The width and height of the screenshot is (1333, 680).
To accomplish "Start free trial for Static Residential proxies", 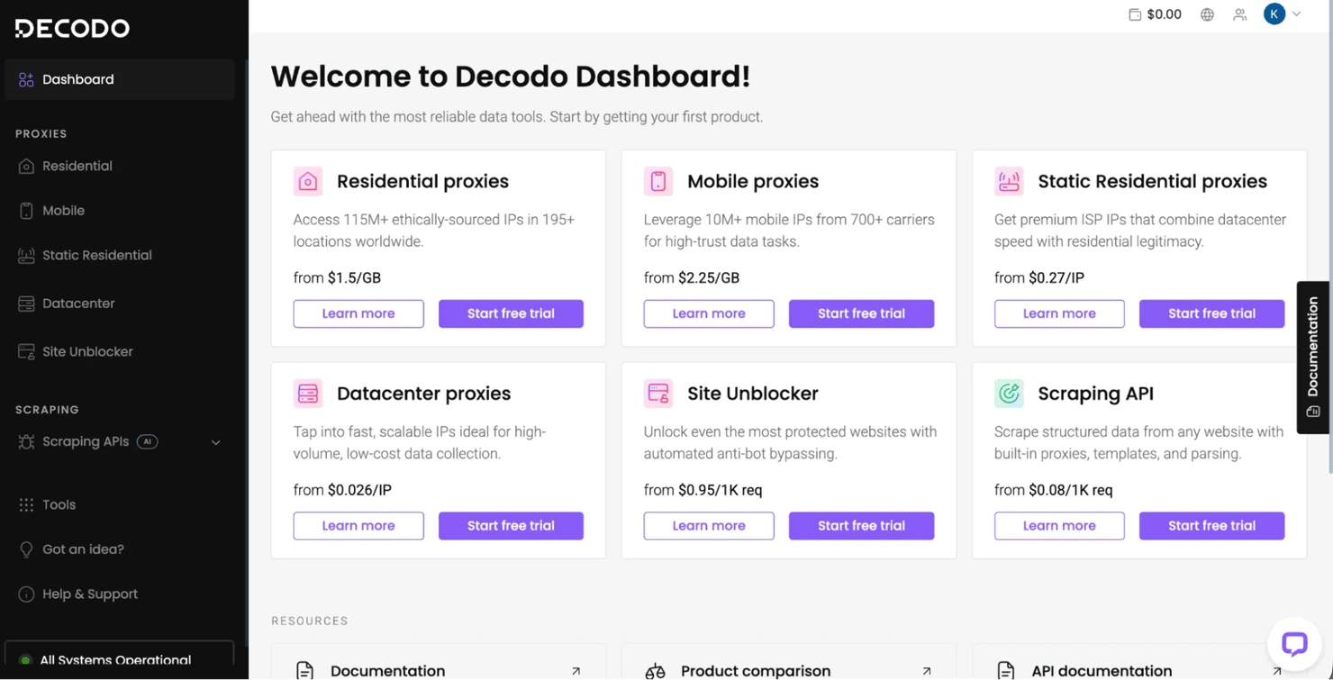I will click(1211, 313).
